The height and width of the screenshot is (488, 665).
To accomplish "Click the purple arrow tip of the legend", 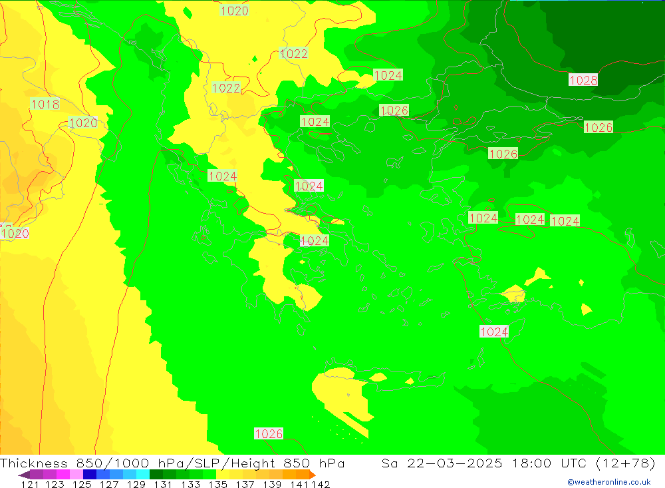I will tap(24, 475).
